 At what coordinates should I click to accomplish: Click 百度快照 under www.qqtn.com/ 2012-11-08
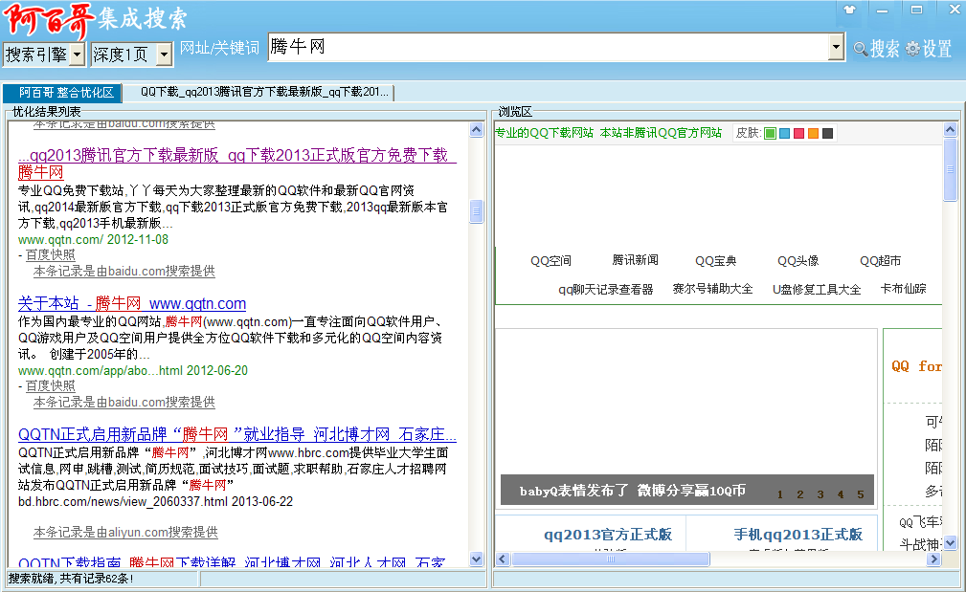pyautogui.click(x=51, y=254)
